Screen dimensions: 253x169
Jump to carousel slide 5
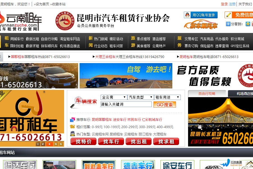tap(61, 144)
